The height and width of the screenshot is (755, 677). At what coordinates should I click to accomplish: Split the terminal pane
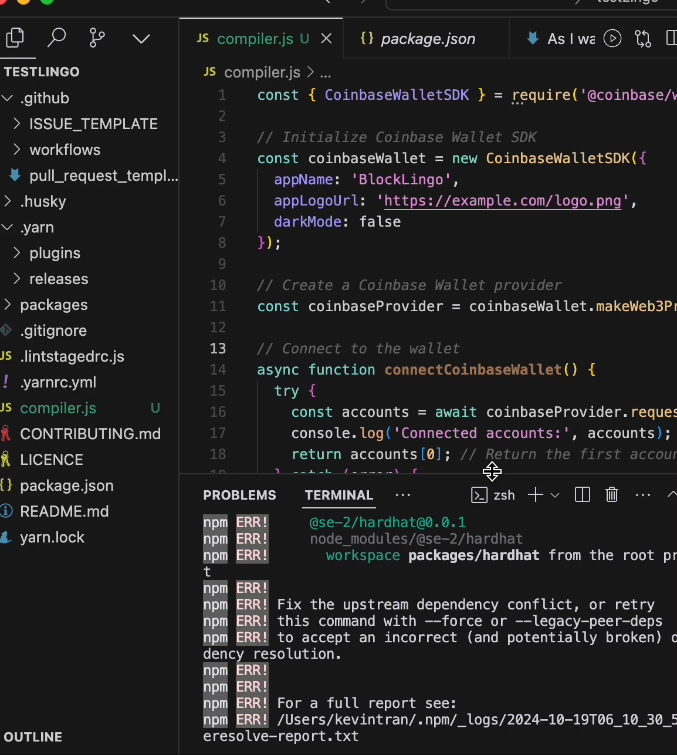pos(583,495)
